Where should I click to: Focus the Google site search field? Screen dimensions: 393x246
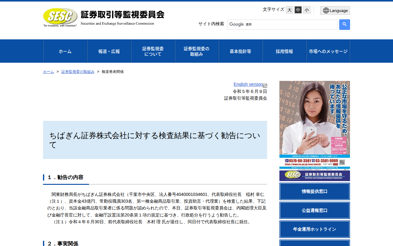click(282, 25)
